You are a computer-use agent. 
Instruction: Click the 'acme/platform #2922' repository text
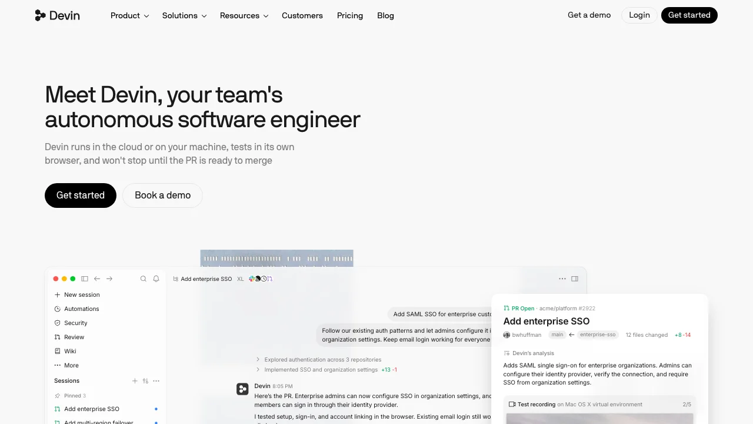(568, 308)
